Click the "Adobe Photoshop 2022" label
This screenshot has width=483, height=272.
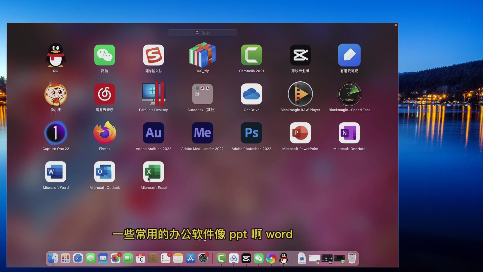pos(251,149)
